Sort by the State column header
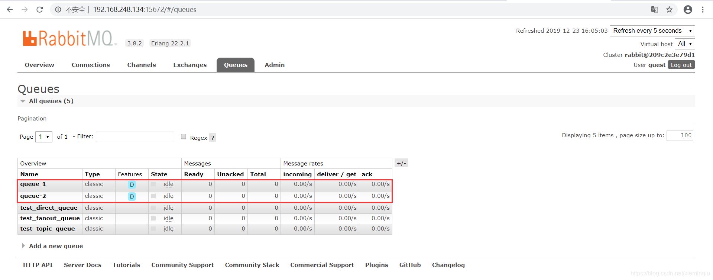The width and height of the screenshot is (713, 280). coord(159,174)
